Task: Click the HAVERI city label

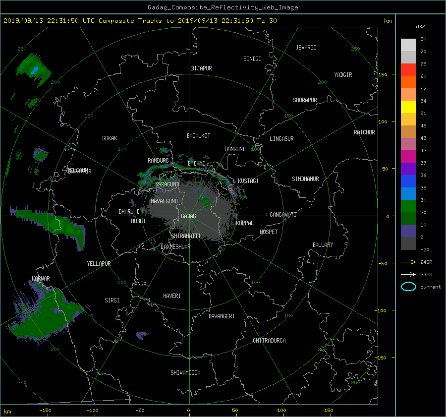Action: pyautogui.click(x=172, y=296)
